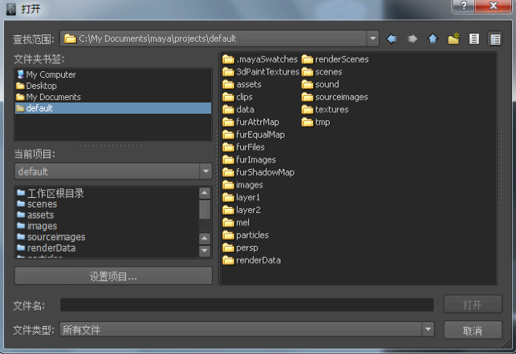Select the persp folder
The width and height of the screenshot is (516, 354).
coord(240,247)
